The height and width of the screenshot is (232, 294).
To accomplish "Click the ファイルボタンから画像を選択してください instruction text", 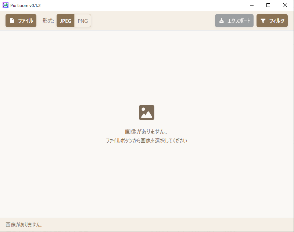I will 147,140.
